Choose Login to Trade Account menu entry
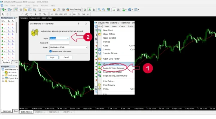The width and height of the screenshot is (216, 119). point(114,68)
